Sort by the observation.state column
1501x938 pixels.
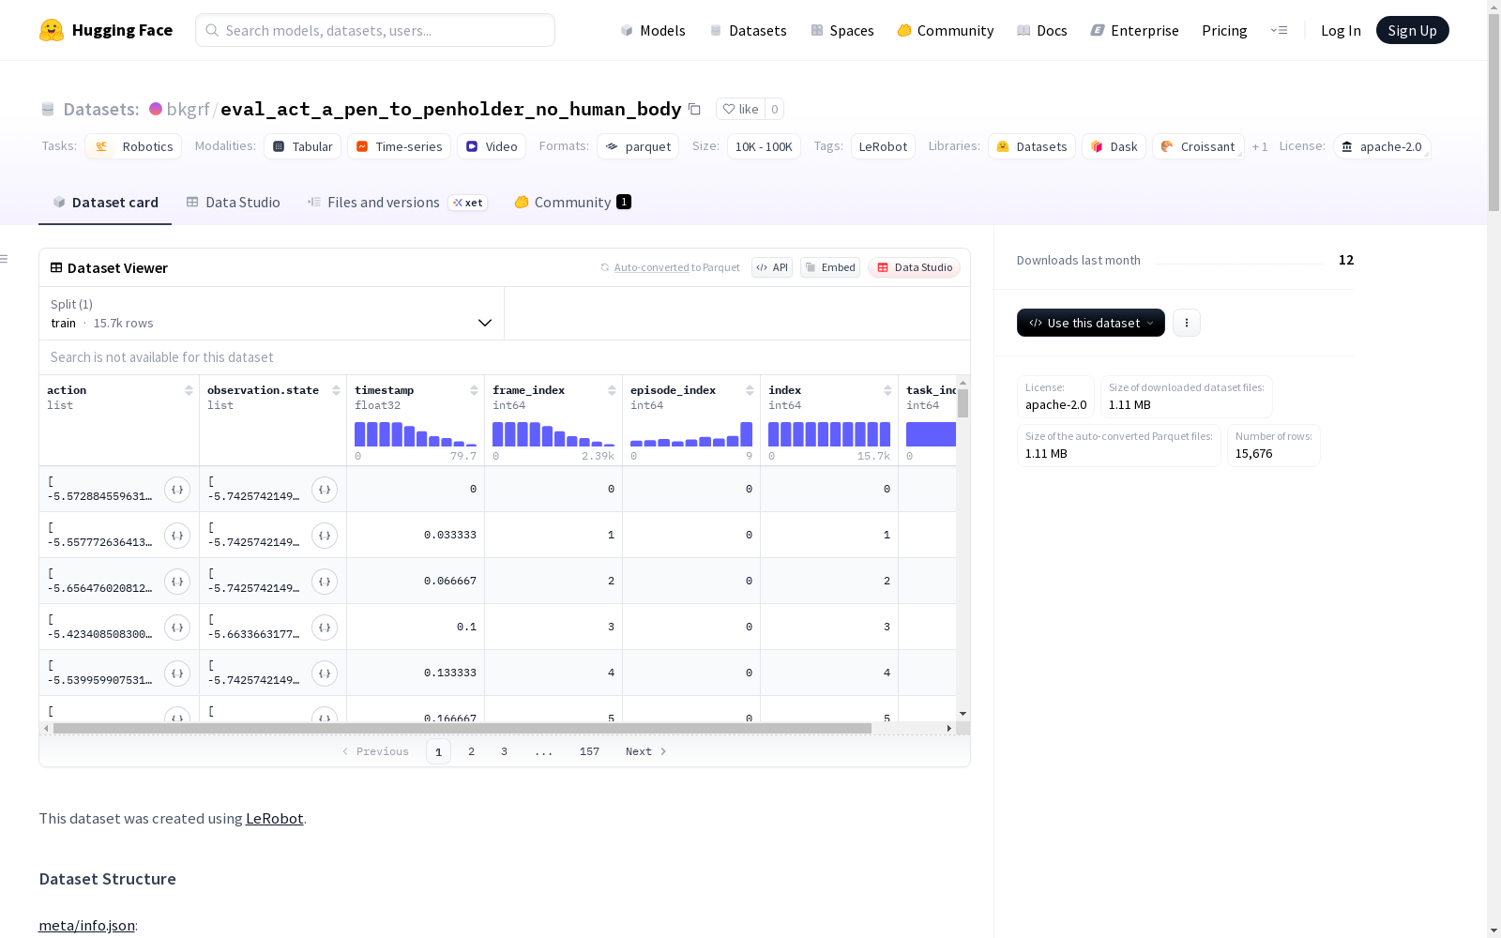pos(336,390)
